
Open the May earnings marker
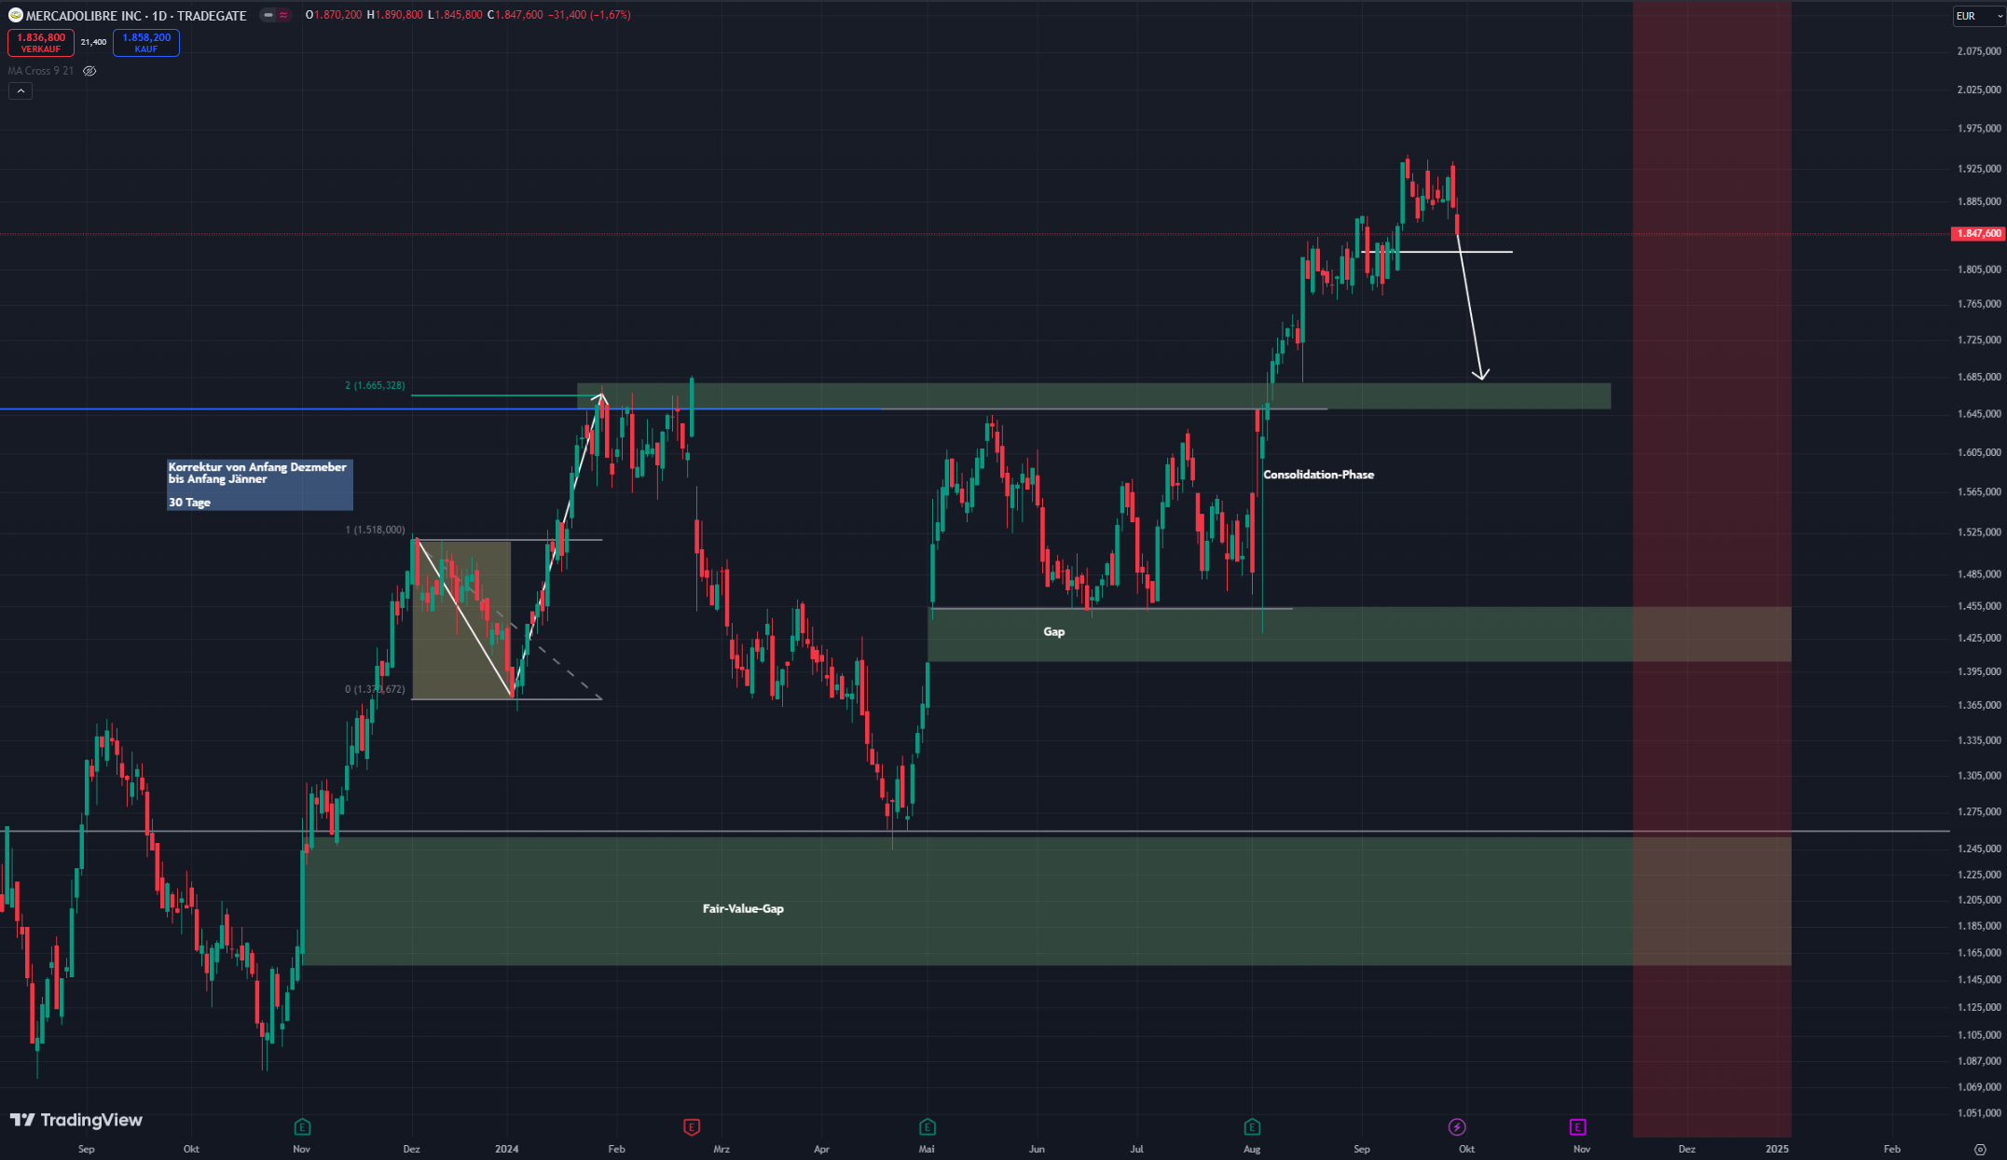coord(927,1126)
